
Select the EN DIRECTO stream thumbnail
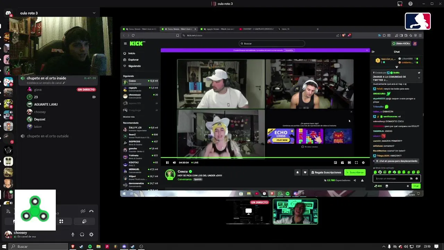[x=248, y=211]
